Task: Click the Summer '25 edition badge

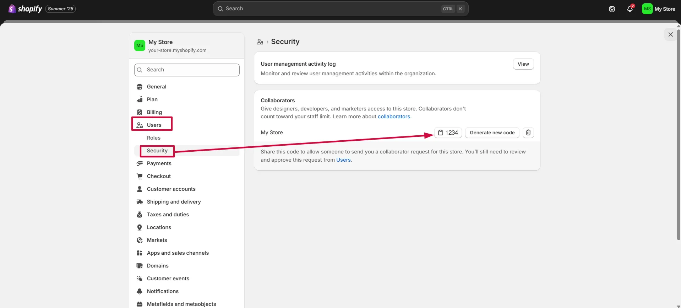Action: coord(60,9)
